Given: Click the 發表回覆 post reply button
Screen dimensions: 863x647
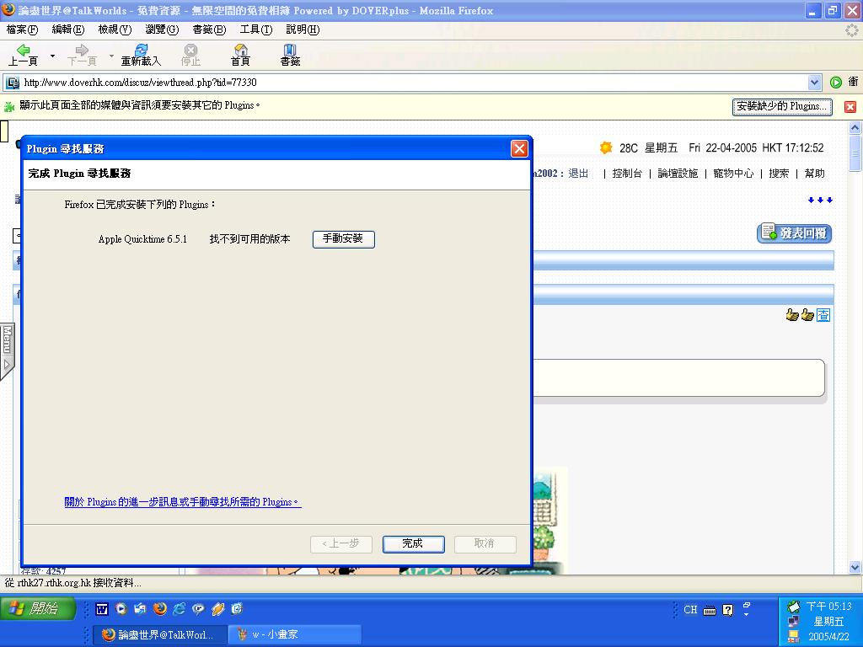Looking at the screenshot, I should coord(794,233).
